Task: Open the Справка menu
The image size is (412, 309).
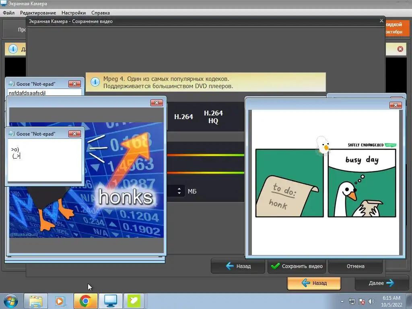Action: [x=100, y=12]
